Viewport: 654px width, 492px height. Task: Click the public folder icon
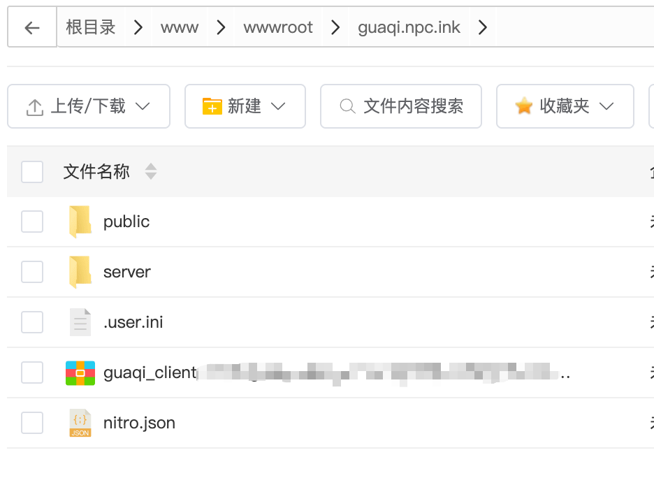click(x=80, y=222)
